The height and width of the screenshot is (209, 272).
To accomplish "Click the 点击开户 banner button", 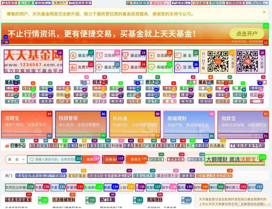I will 247,34.
